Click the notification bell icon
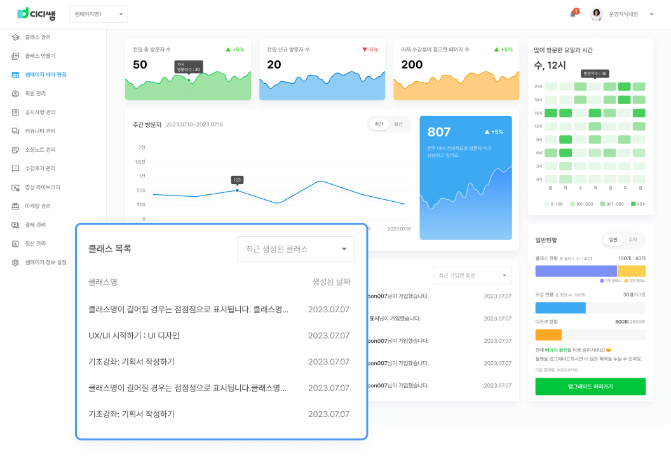 (573, 14)
